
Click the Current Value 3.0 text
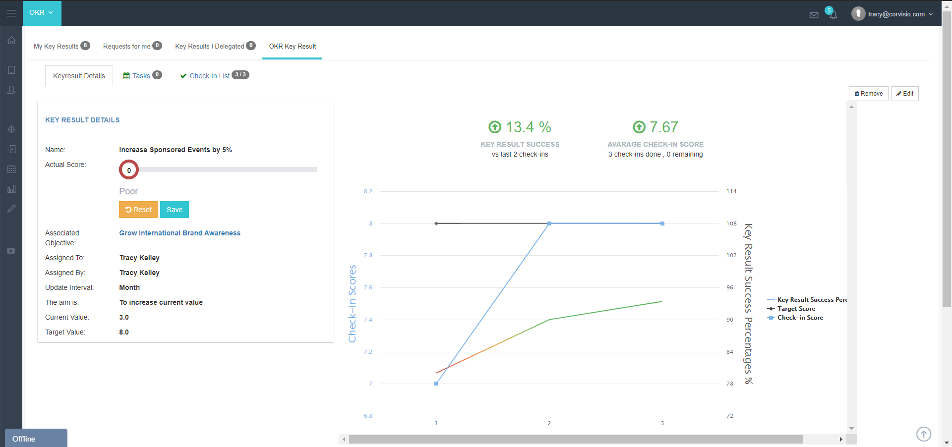(x=124, y=317)
